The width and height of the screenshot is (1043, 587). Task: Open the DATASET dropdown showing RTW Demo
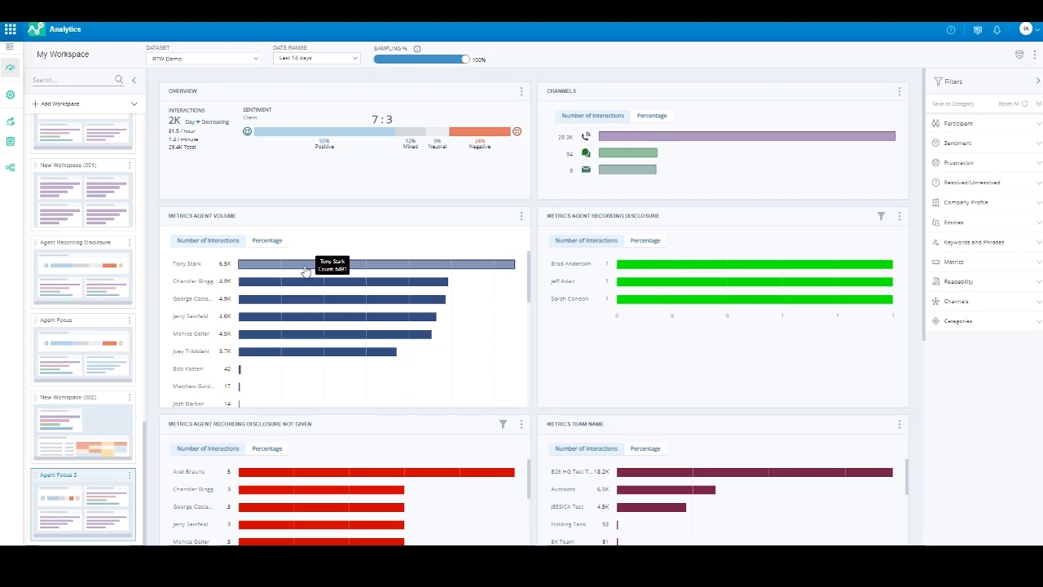(x=203, y=58)
